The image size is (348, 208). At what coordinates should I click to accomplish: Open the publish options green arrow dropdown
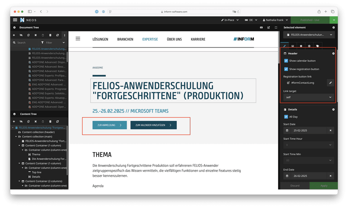[334, 20]
